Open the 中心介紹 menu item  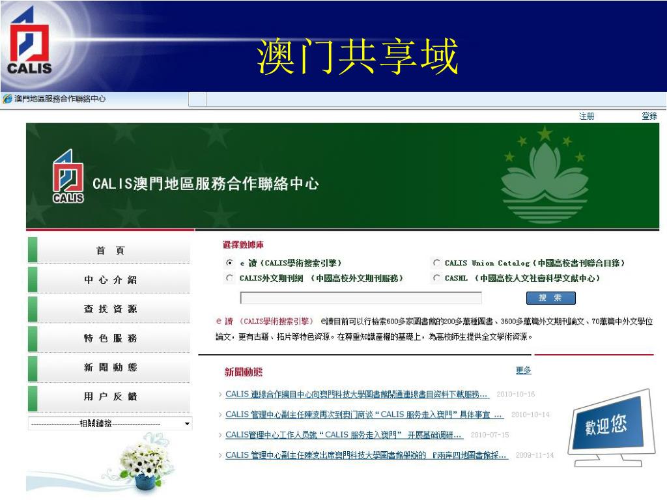pyautogui.click(x=109, y=280)
